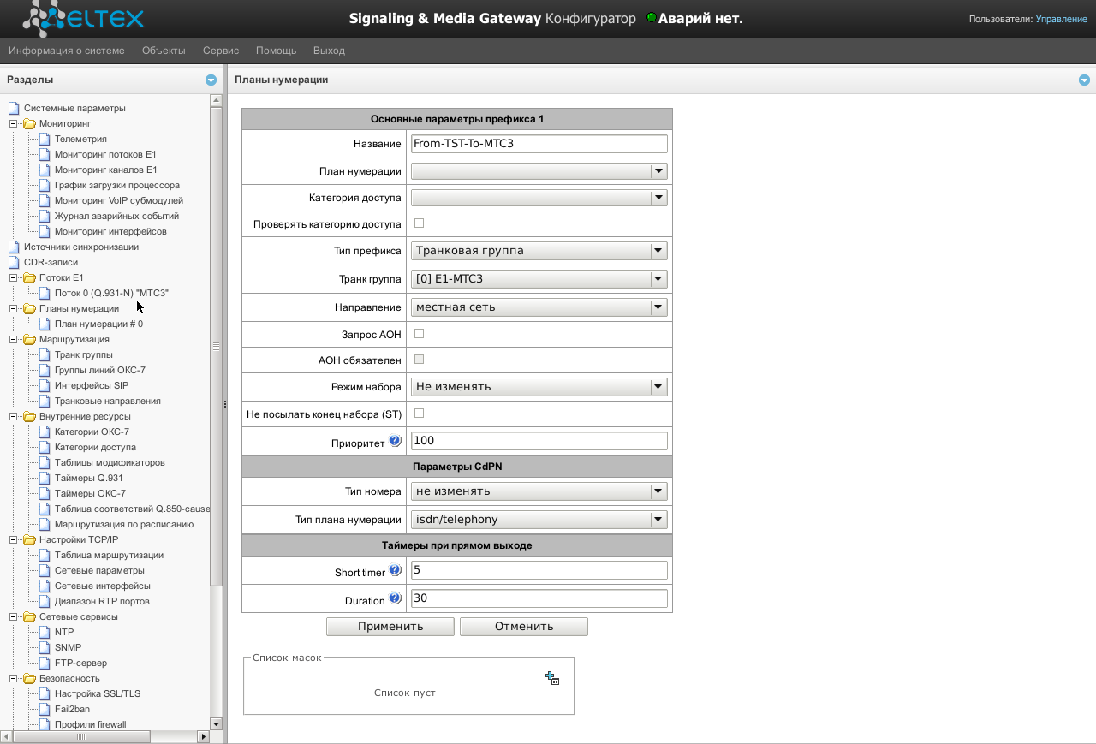Screen dimensions: 1096x744
Task: Open Мониторинг VoIP субмодулей in tree
Action: point(119,201)
